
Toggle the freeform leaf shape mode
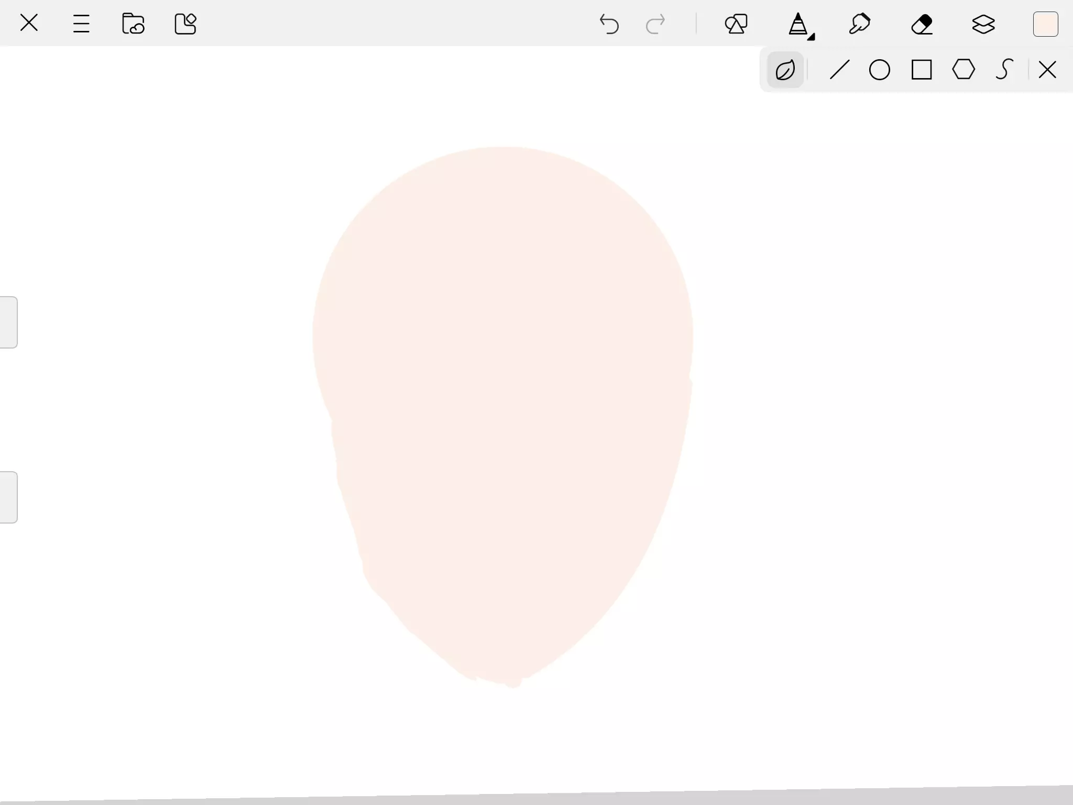[785, 70]
